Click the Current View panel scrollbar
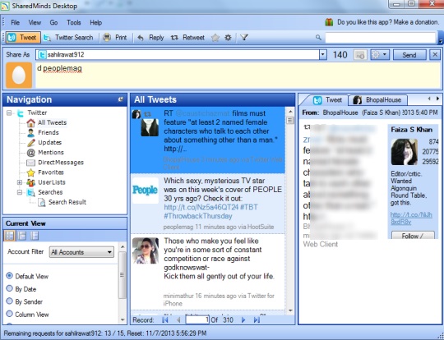Image resolution: width=444 pixels, height=340 pixels. click(123, 274)
